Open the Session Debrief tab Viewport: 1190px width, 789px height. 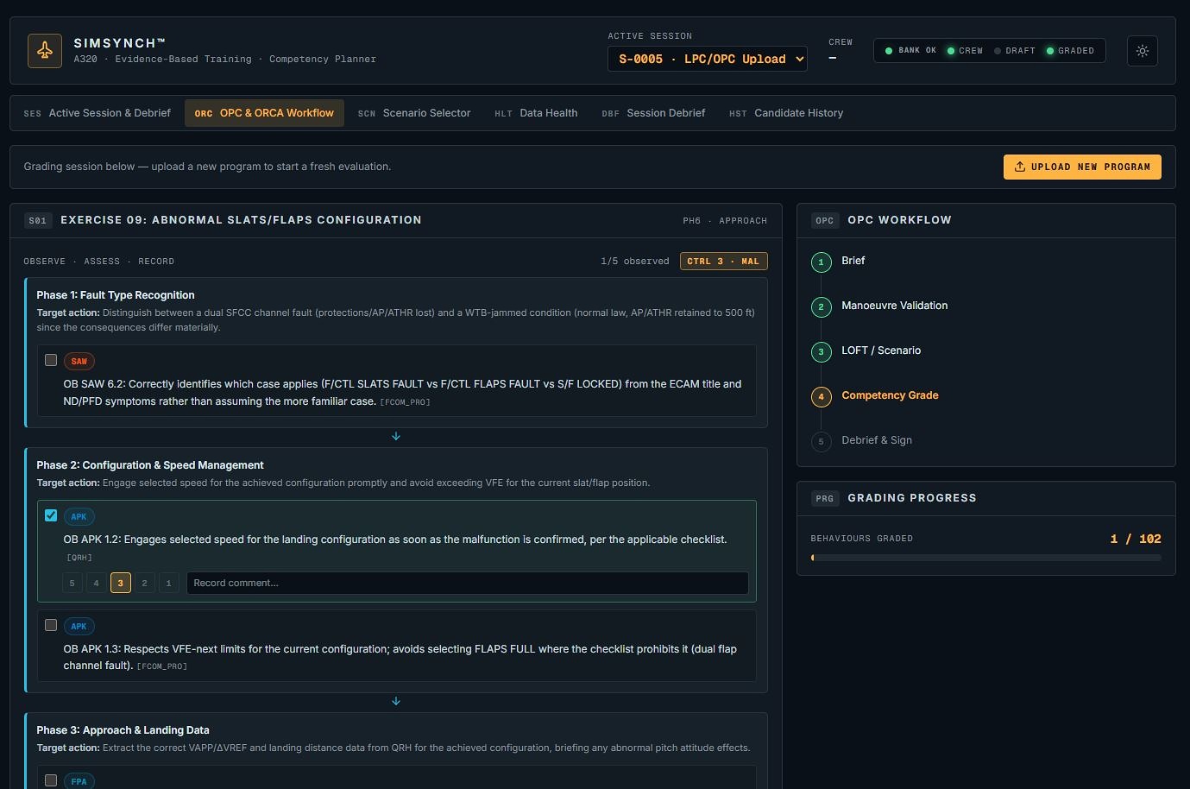tap(653, 113)
